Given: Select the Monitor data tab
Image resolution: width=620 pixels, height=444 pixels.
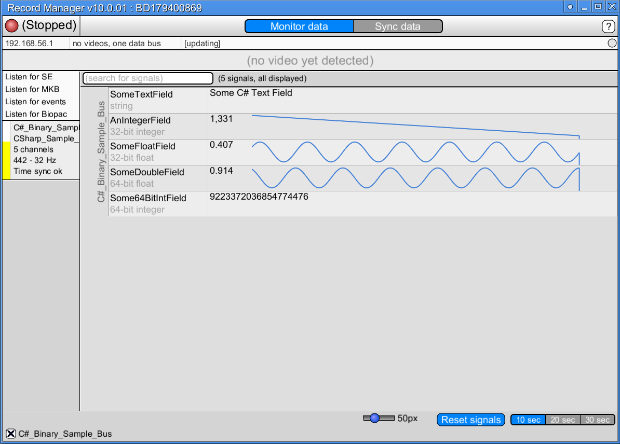Looking at the screenshot, I should [x=299, y=26].
